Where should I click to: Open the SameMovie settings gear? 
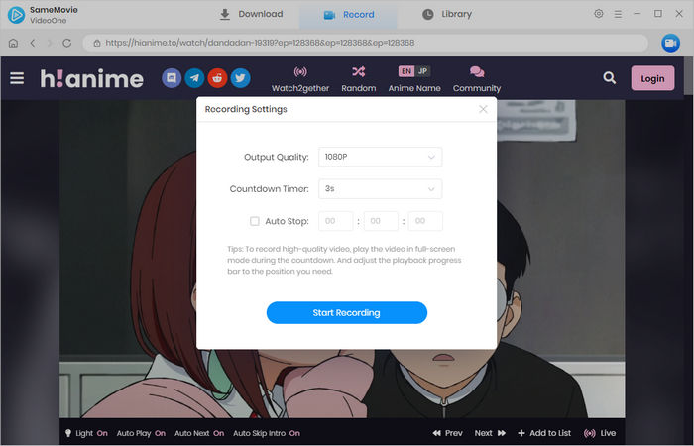click(599, 14)
